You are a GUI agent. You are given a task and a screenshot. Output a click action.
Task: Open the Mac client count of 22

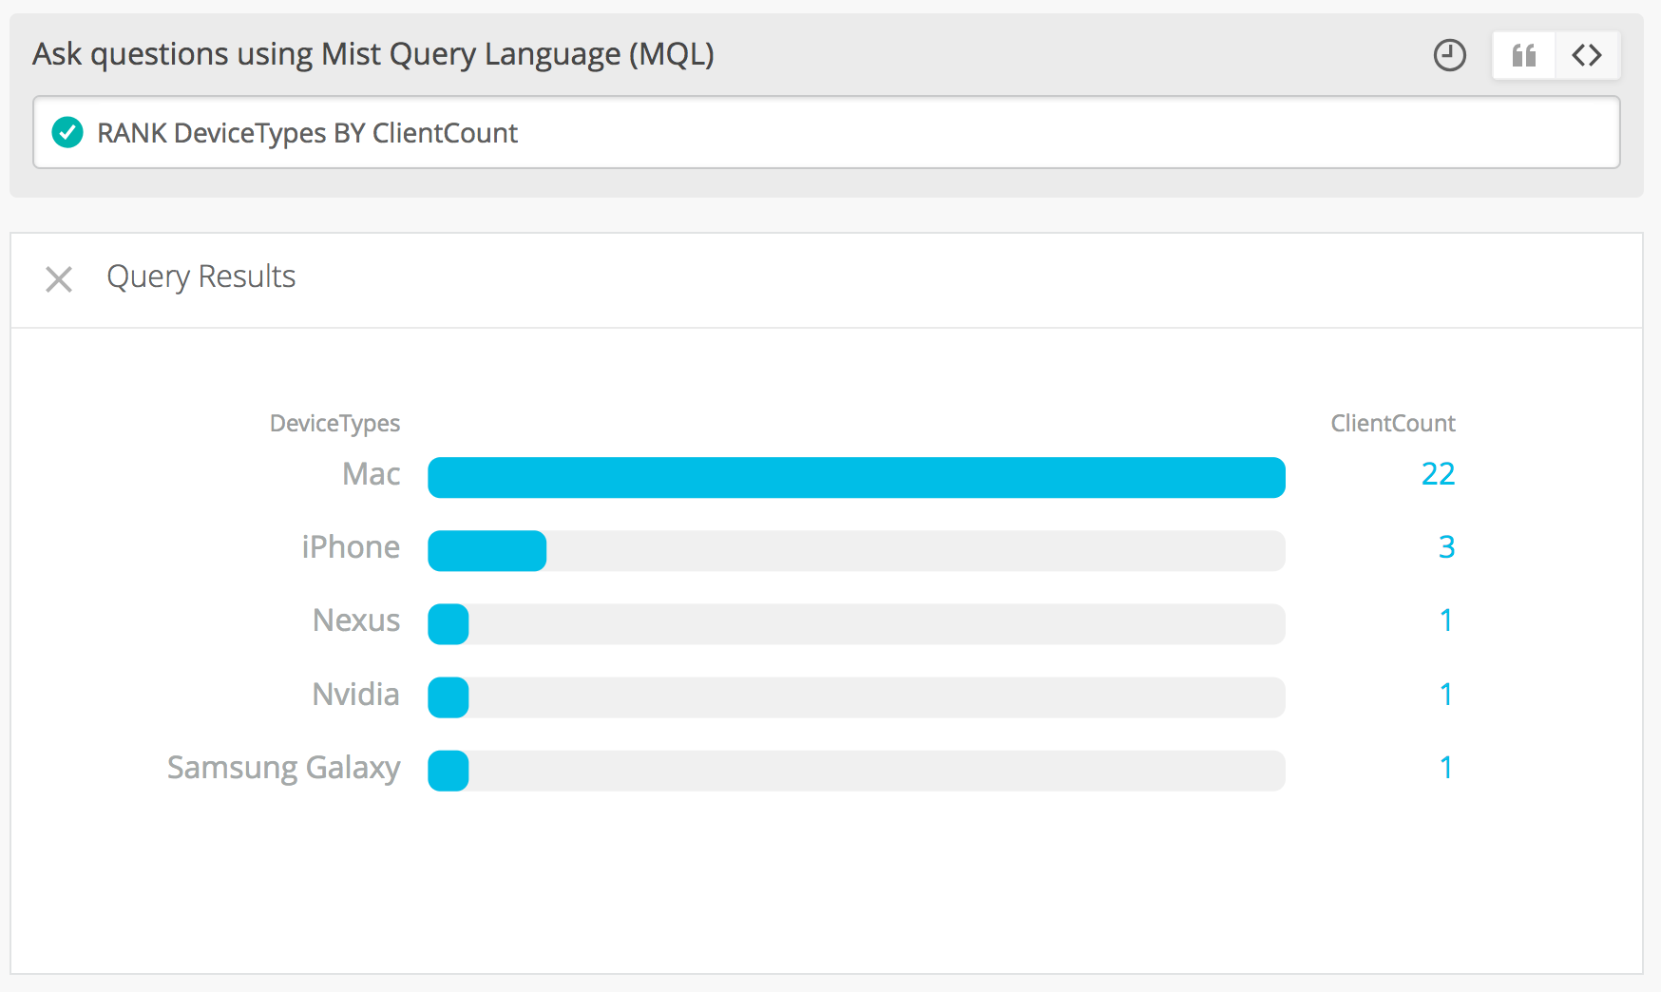pyautogui.click(x=1438, y=474)
